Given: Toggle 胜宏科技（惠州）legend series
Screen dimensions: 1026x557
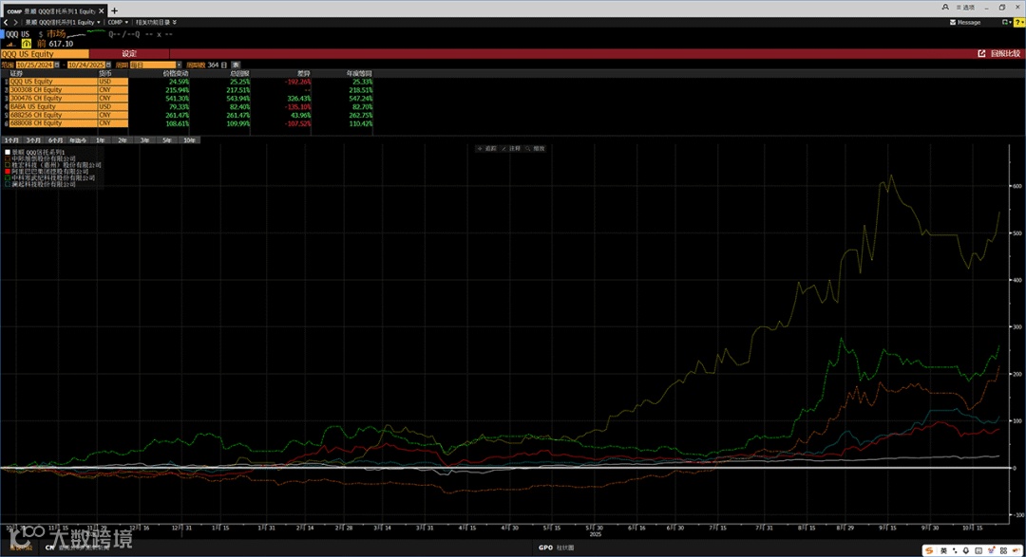Looking at the screenshot, I should pos(52,165).
